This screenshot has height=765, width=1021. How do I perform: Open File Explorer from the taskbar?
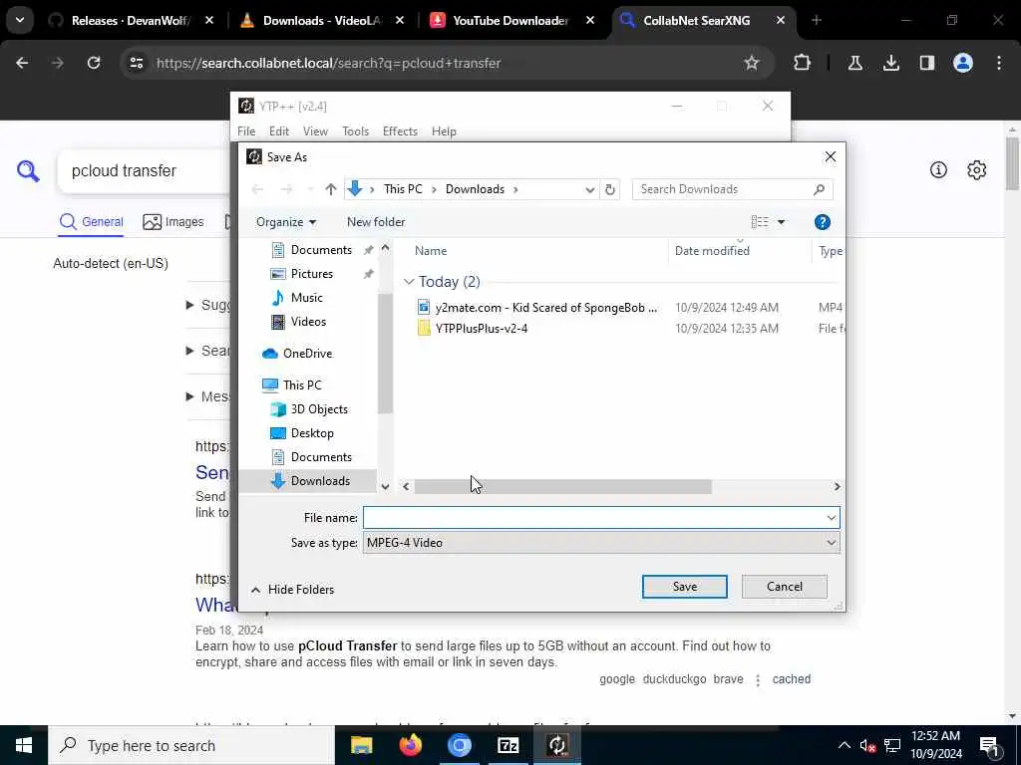(x=361, y=745)
